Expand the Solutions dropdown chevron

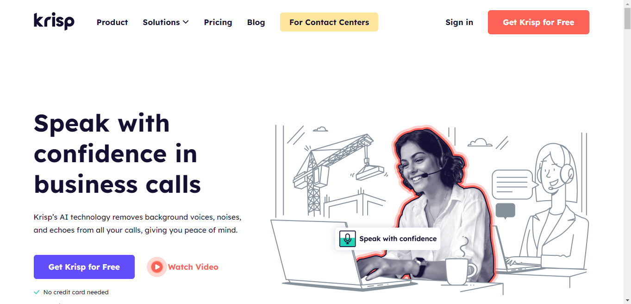(186, 22)
